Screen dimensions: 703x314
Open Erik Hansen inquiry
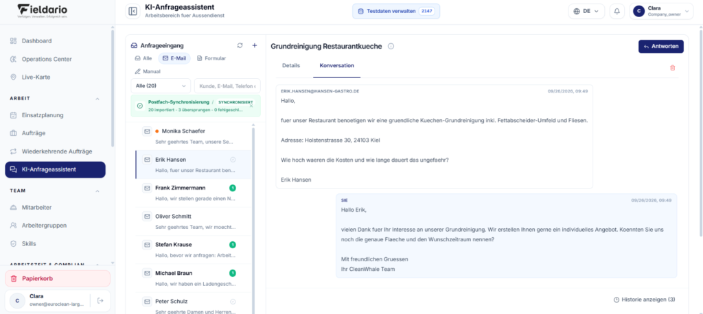pos(193,165)
